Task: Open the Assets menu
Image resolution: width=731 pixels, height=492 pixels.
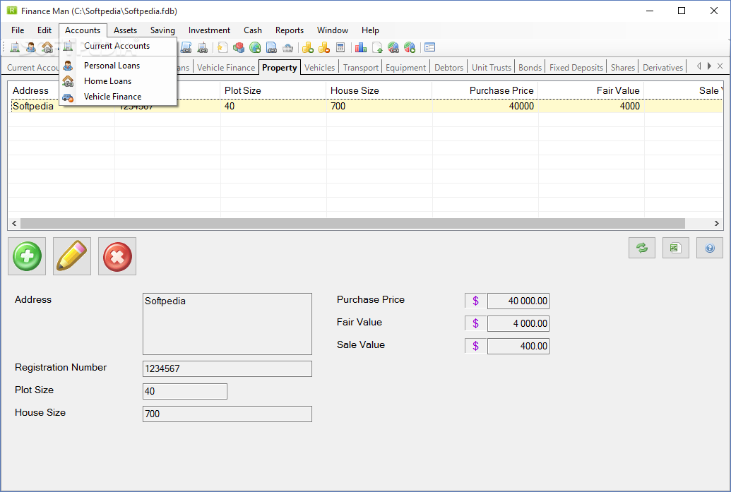Action: point(126,30)
